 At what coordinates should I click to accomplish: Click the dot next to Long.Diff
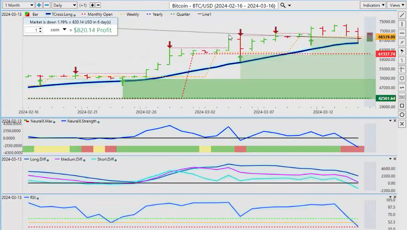coord(48,160)
